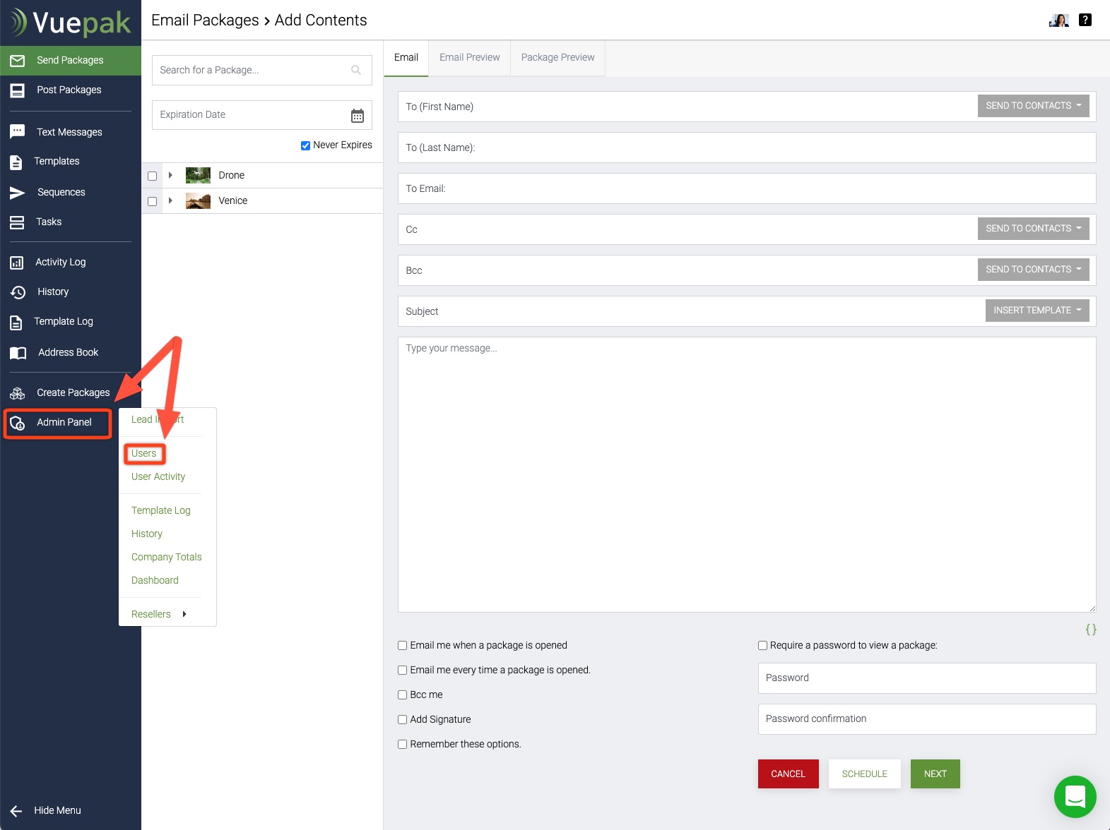Viewport: 1110px width, 830px height.
Task: Open the live chat bubble widget
Action: click(1075, 796)
